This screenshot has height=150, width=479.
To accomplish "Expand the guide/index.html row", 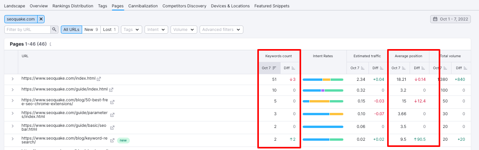I will (x=12, y=90).
